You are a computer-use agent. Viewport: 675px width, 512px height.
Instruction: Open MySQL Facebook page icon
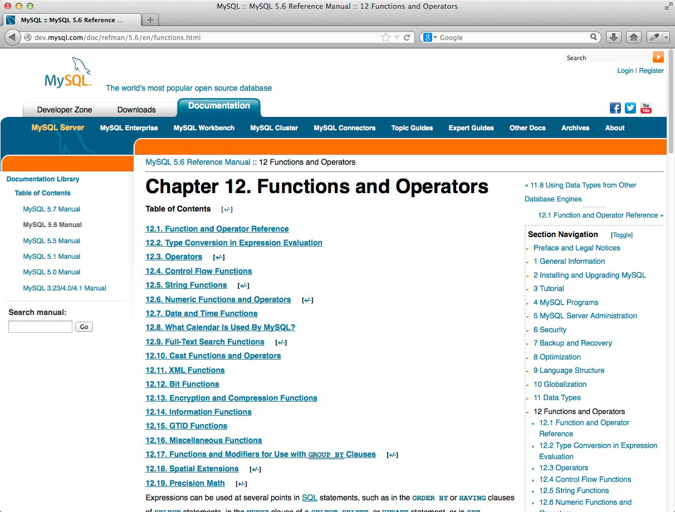(x=615, y=108)
